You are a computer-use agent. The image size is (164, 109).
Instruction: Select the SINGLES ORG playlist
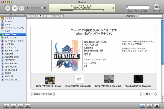[13, 80]
